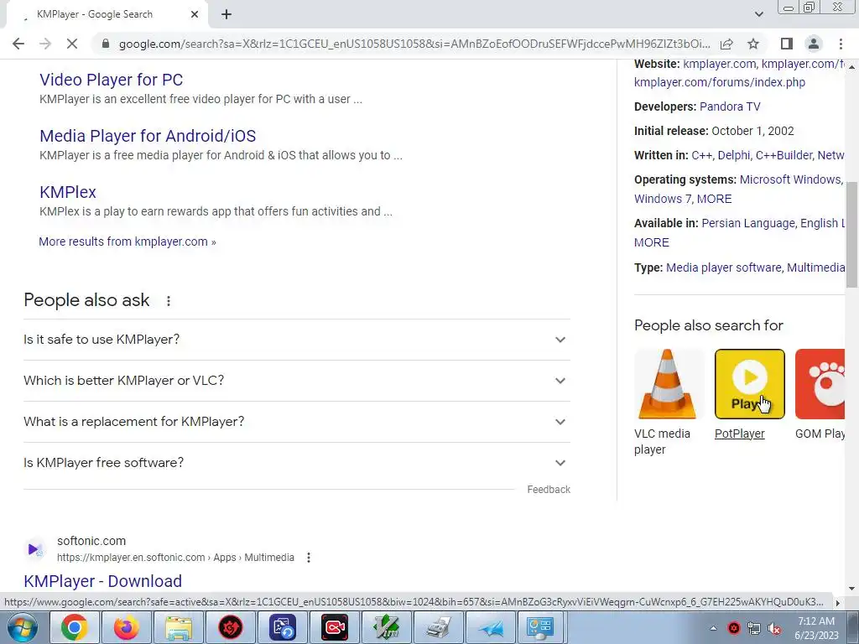Open a new browser tab
Viewport: 859px width, 644px height.
pos(226,15)
